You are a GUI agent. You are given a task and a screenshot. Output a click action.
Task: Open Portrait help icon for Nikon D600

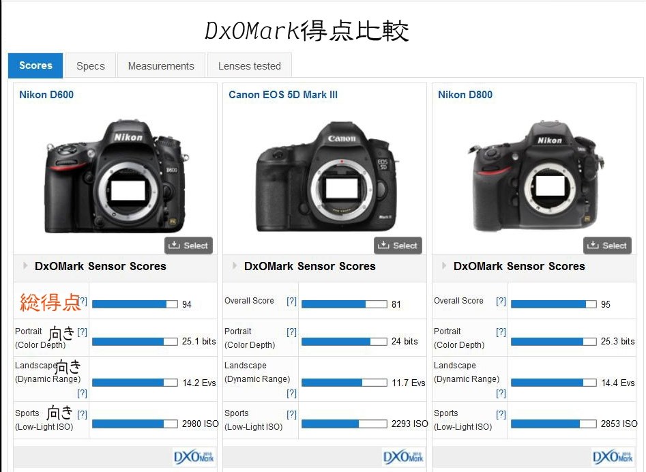tap(83, 332)
